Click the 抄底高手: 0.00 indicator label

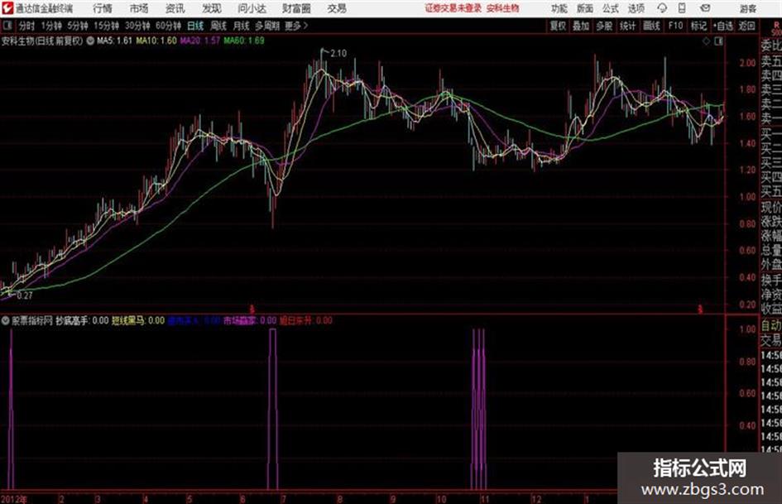(x=82, y=320)
